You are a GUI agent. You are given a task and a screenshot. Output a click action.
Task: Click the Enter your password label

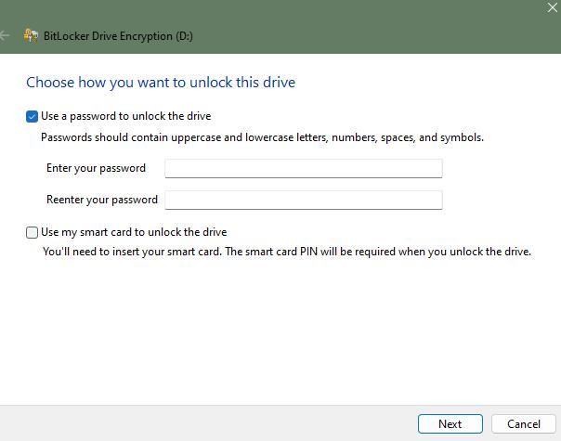point(96,168)
